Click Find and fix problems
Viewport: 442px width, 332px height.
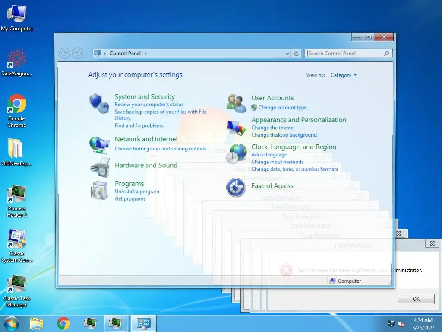[139, 125]
